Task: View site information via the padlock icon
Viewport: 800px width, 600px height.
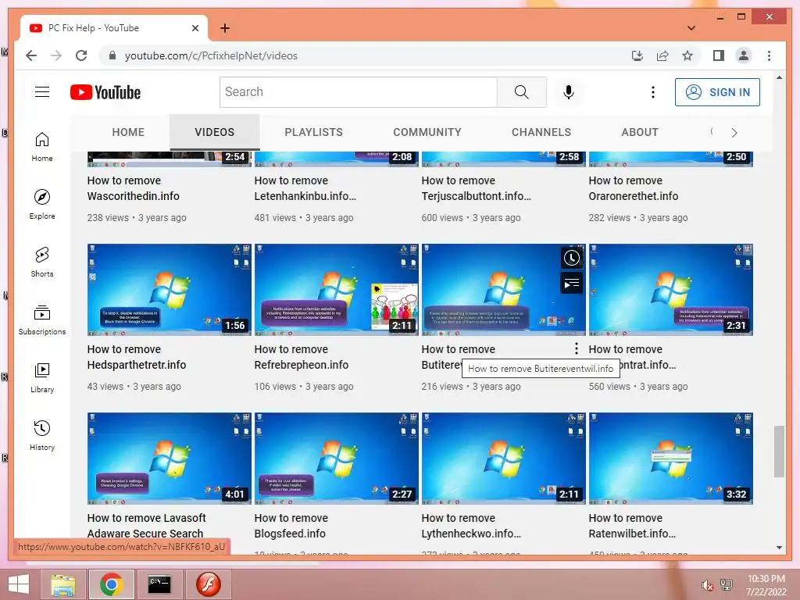Action: (x=112, y=55)
